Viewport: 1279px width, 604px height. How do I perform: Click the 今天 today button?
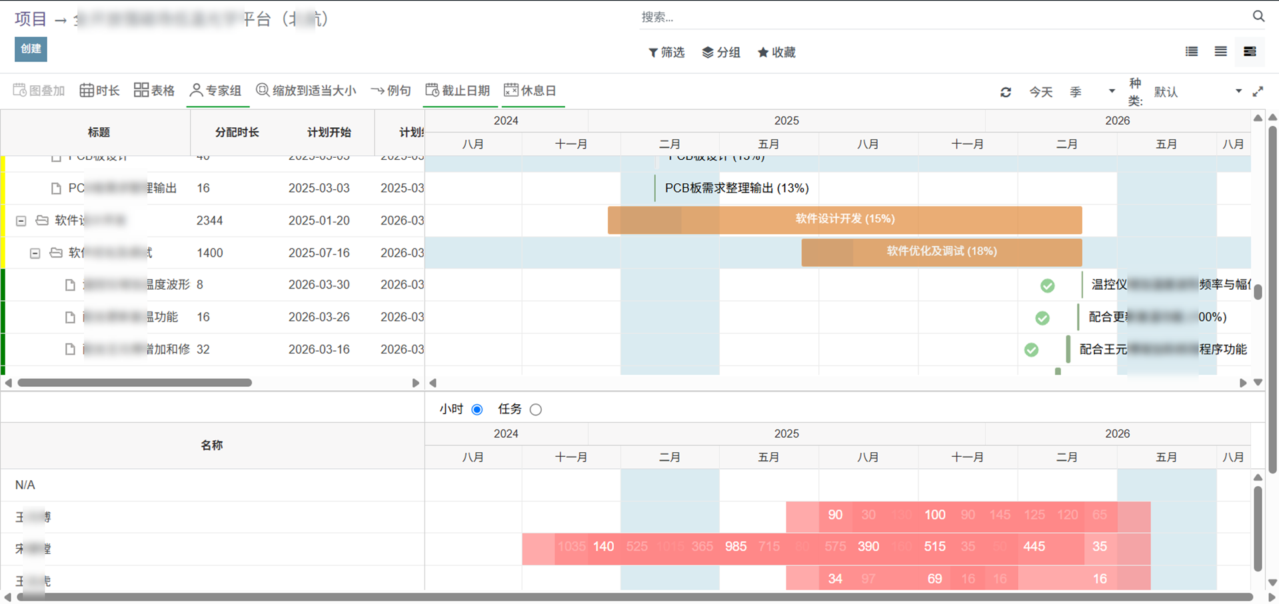pyautogui.click(x=1040, y=92)
